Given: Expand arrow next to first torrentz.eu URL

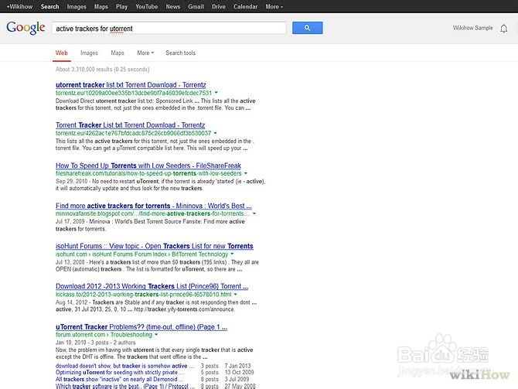Looking at the screenshot, I should tap(216, 93).
